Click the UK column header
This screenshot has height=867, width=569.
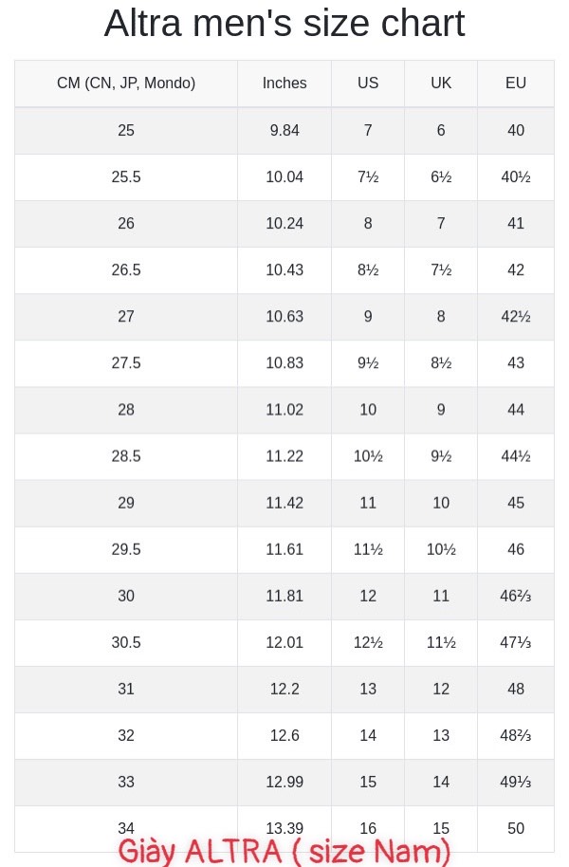coord(441,83)
